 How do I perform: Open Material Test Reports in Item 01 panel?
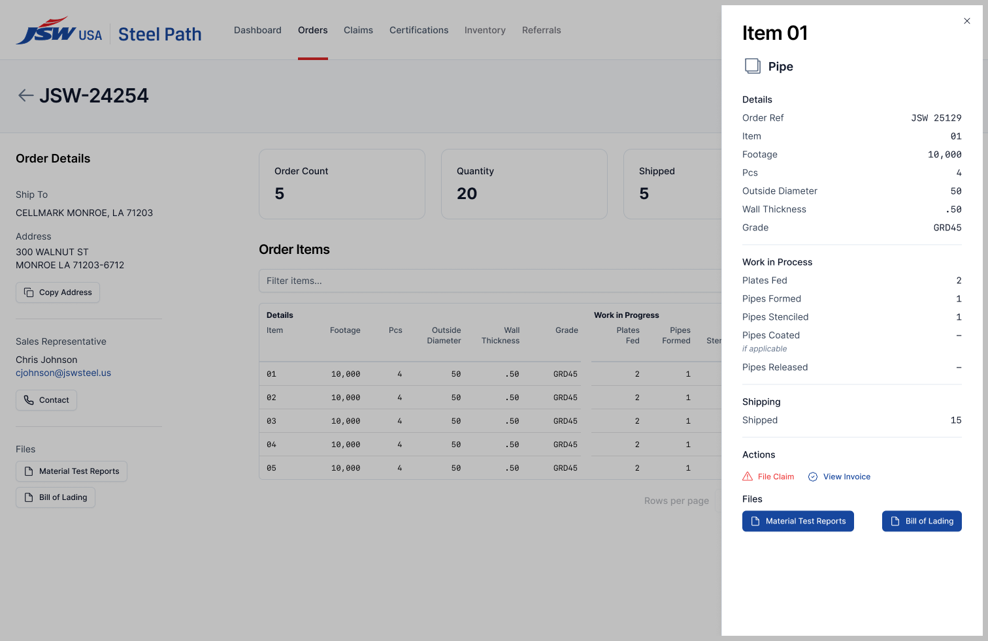click(798, 521)
